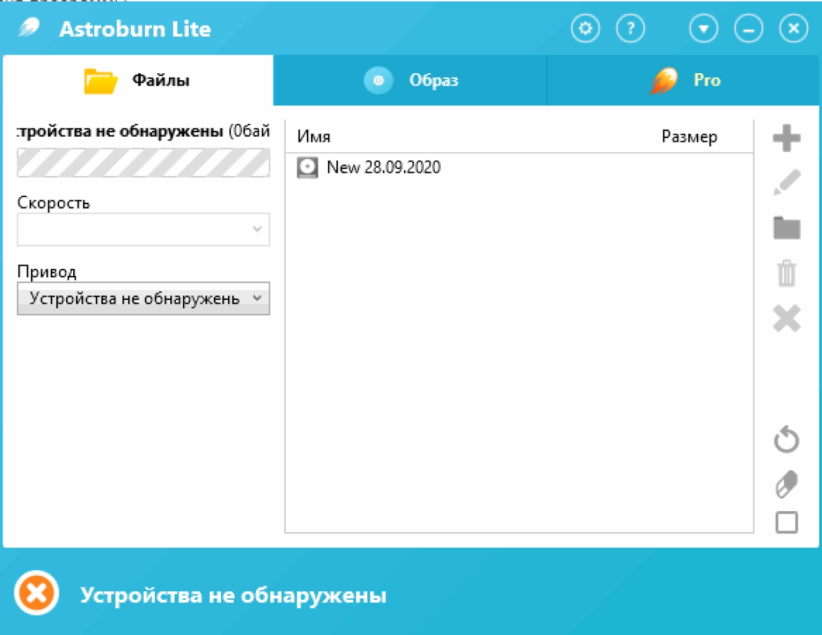822x635 pixels.
Task: Click the trash bin delete icon
Action: [x=787, y=273]
